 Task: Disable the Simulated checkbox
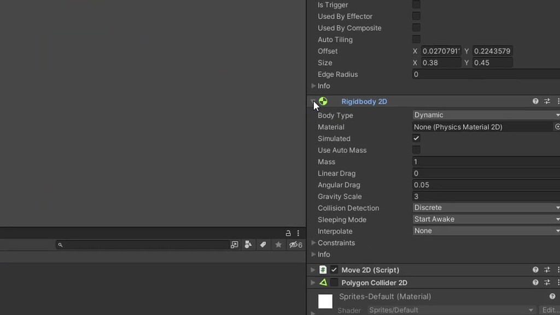(416, 138)
